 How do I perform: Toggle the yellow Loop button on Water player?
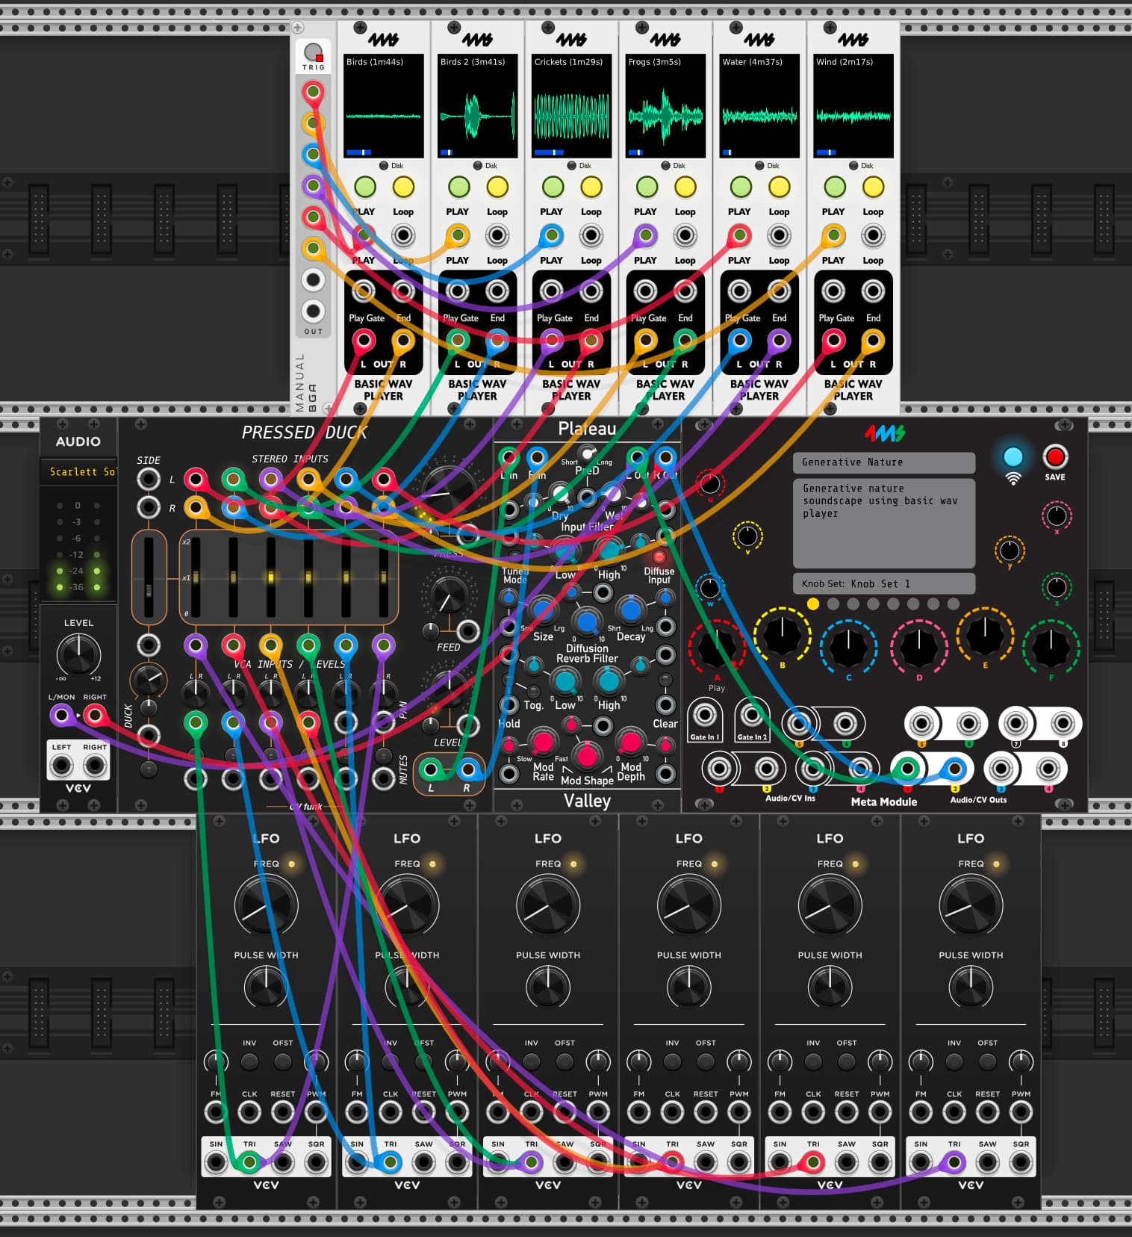tap(779, 187)
